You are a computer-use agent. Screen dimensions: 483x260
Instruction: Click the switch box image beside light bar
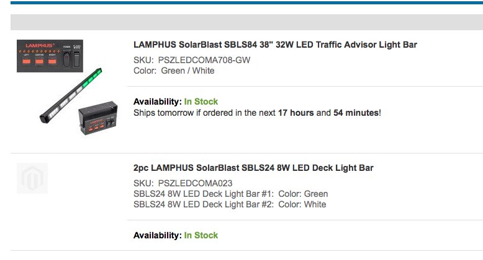pyautogui.click(x=98, y=118)
